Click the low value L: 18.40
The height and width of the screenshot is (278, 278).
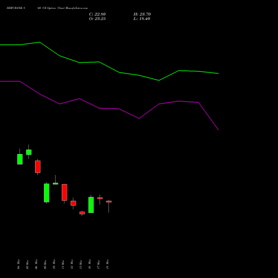coord(142,19)
